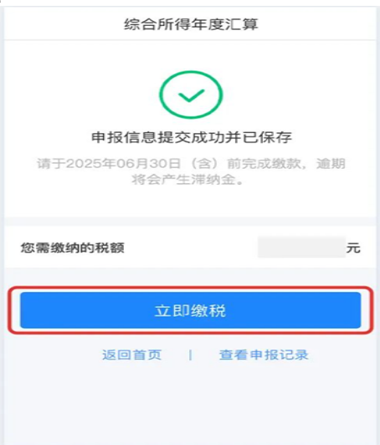Tap the 立即缴税 blue button
The width and height of the screenshot is (380, 445).
(191, 310)
